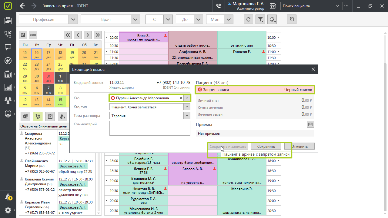Select 17 дек in the calendar
This screenshot has width=388, height=218.
click(48, 54)
